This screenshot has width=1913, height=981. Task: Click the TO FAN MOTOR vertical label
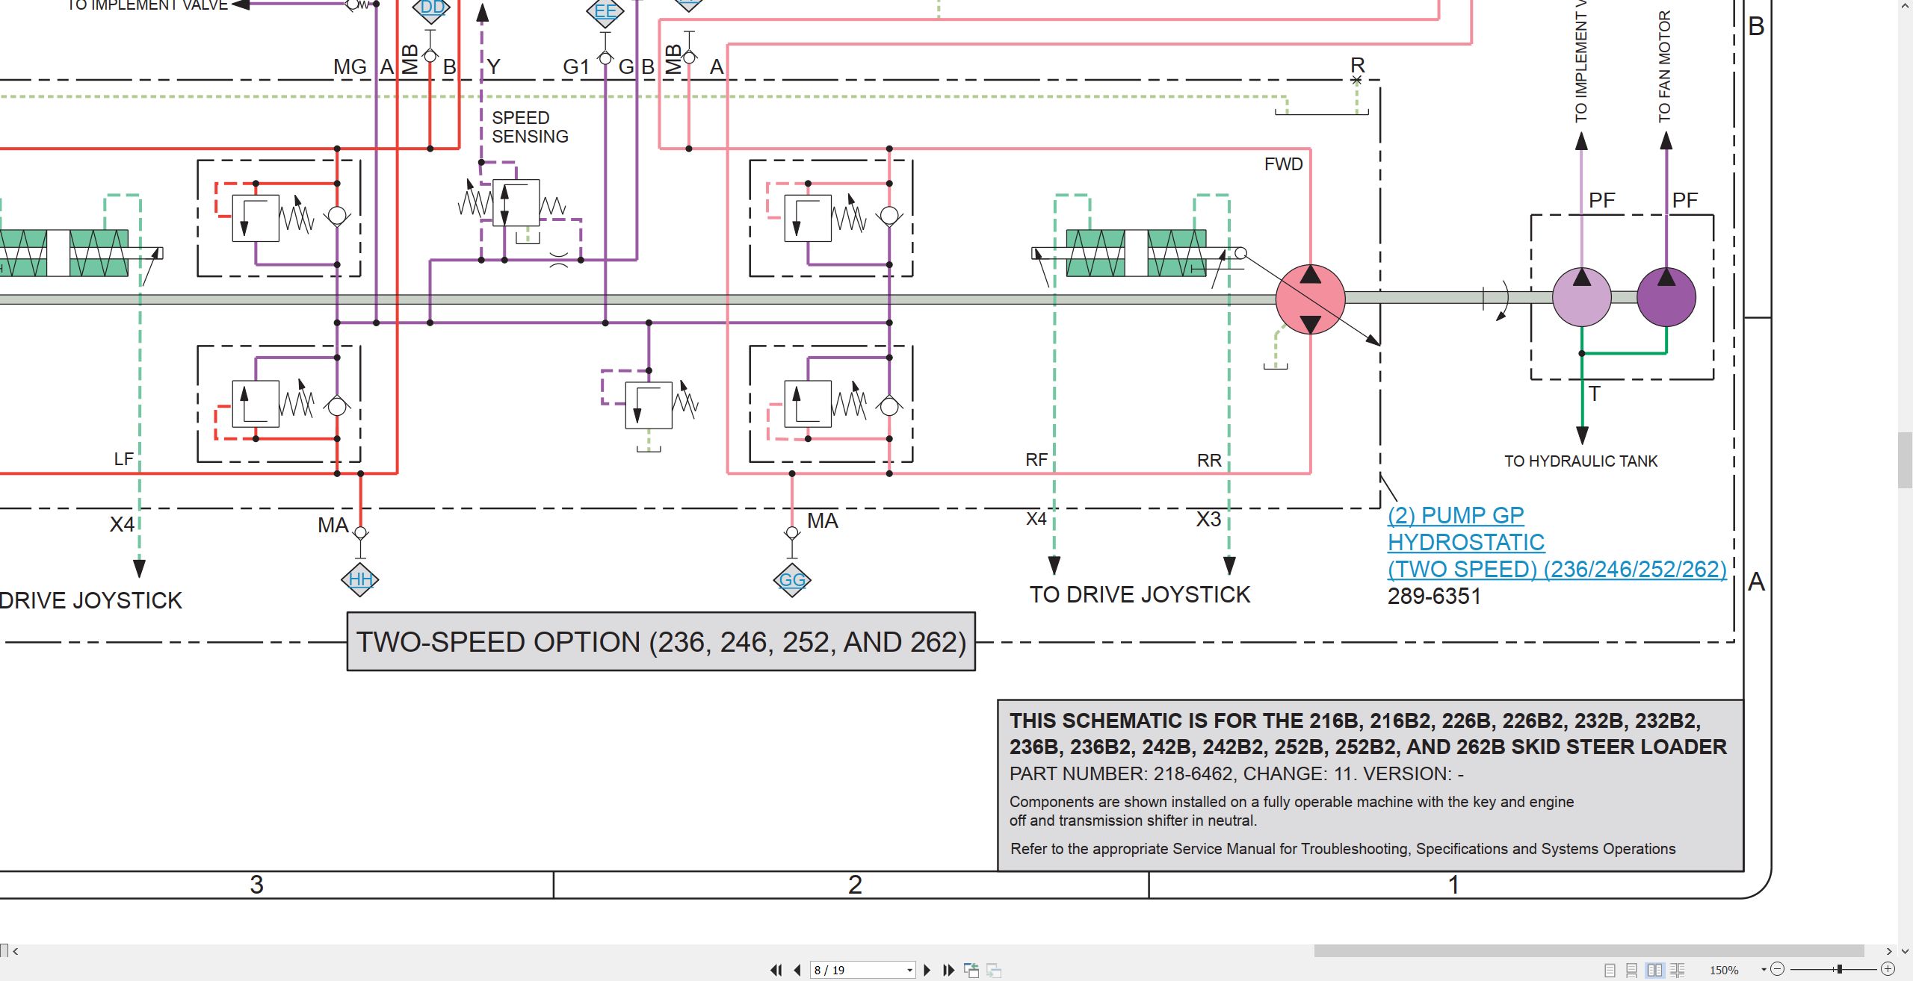click(x=1664, y=66)
